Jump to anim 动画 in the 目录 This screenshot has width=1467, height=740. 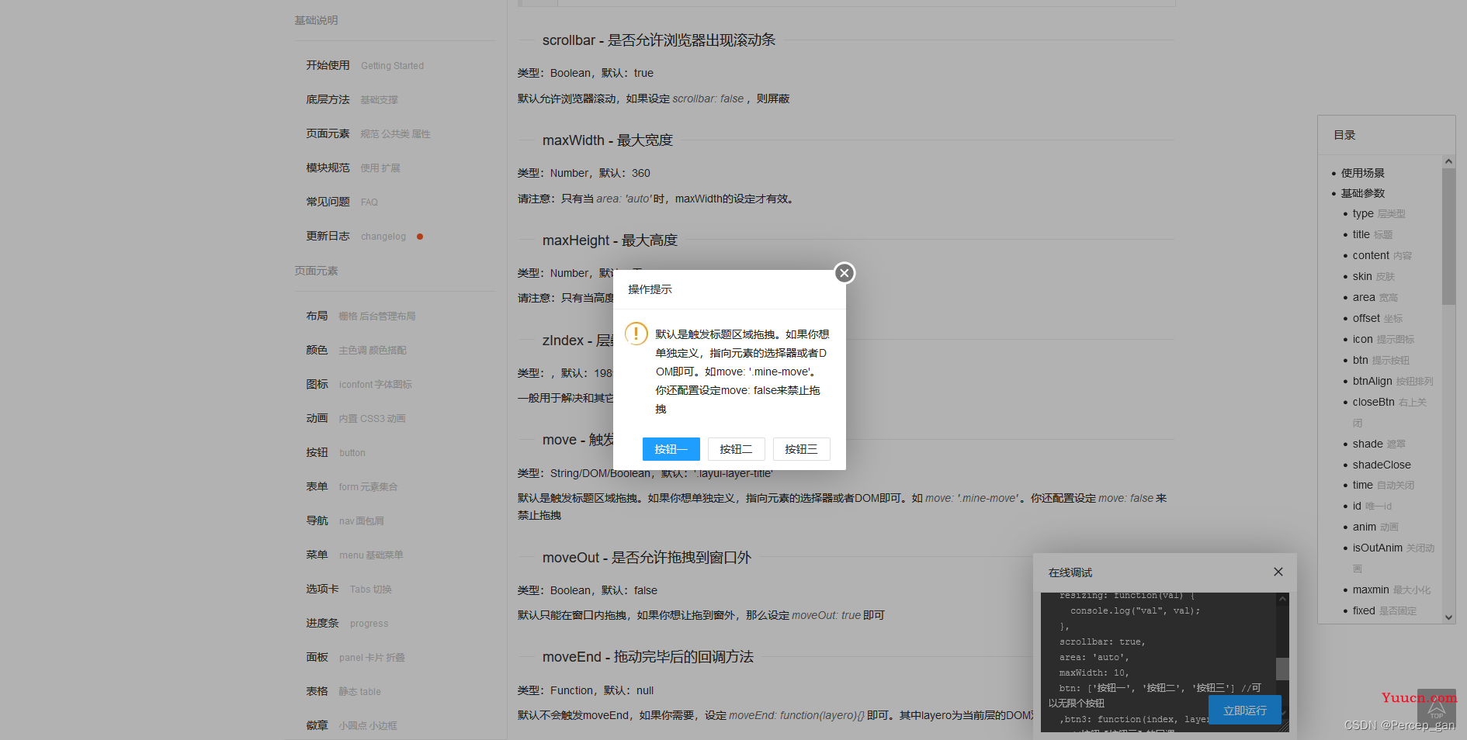point(1375,527)
